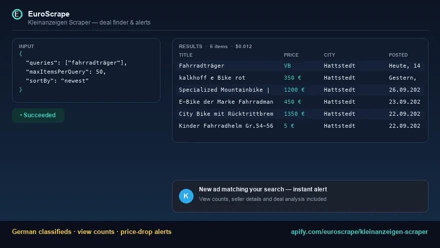Image resolution: width=440 pixels, height=248 pixels.
Task: Click the 26.09.202 posted date
Action: [x=404, y=90]
